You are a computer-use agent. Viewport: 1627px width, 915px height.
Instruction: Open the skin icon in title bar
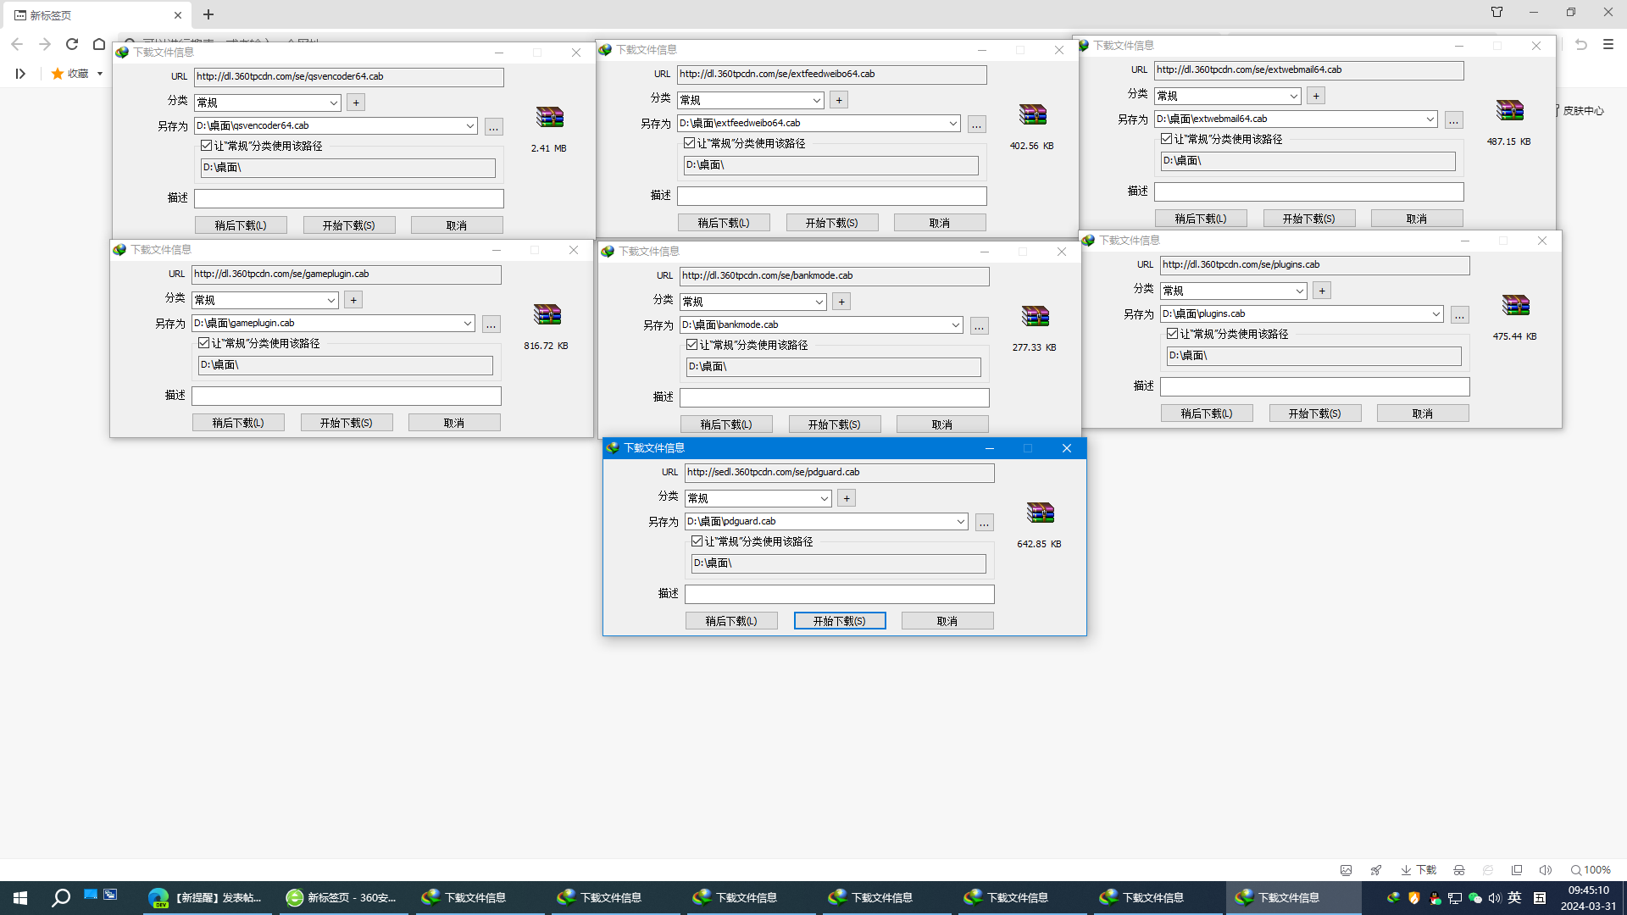[1497, 12]
